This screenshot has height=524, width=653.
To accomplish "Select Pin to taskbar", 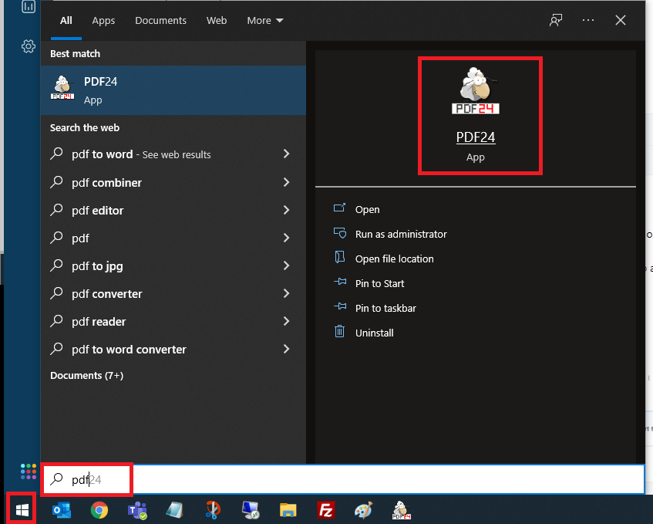I will (x=385, y=308).
